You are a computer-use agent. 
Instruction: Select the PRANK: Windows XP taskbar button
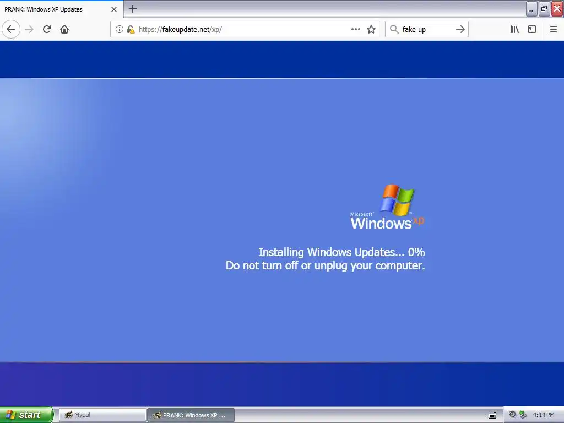tap(191, 415)
